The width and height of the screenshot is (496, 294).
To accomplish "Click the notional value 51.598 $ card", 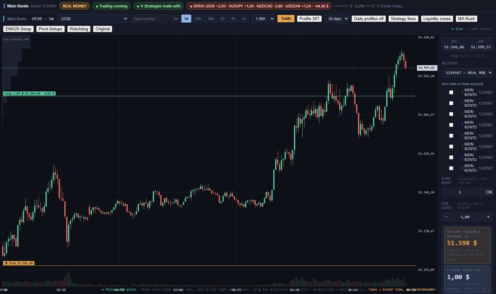I will pos(467,245).
